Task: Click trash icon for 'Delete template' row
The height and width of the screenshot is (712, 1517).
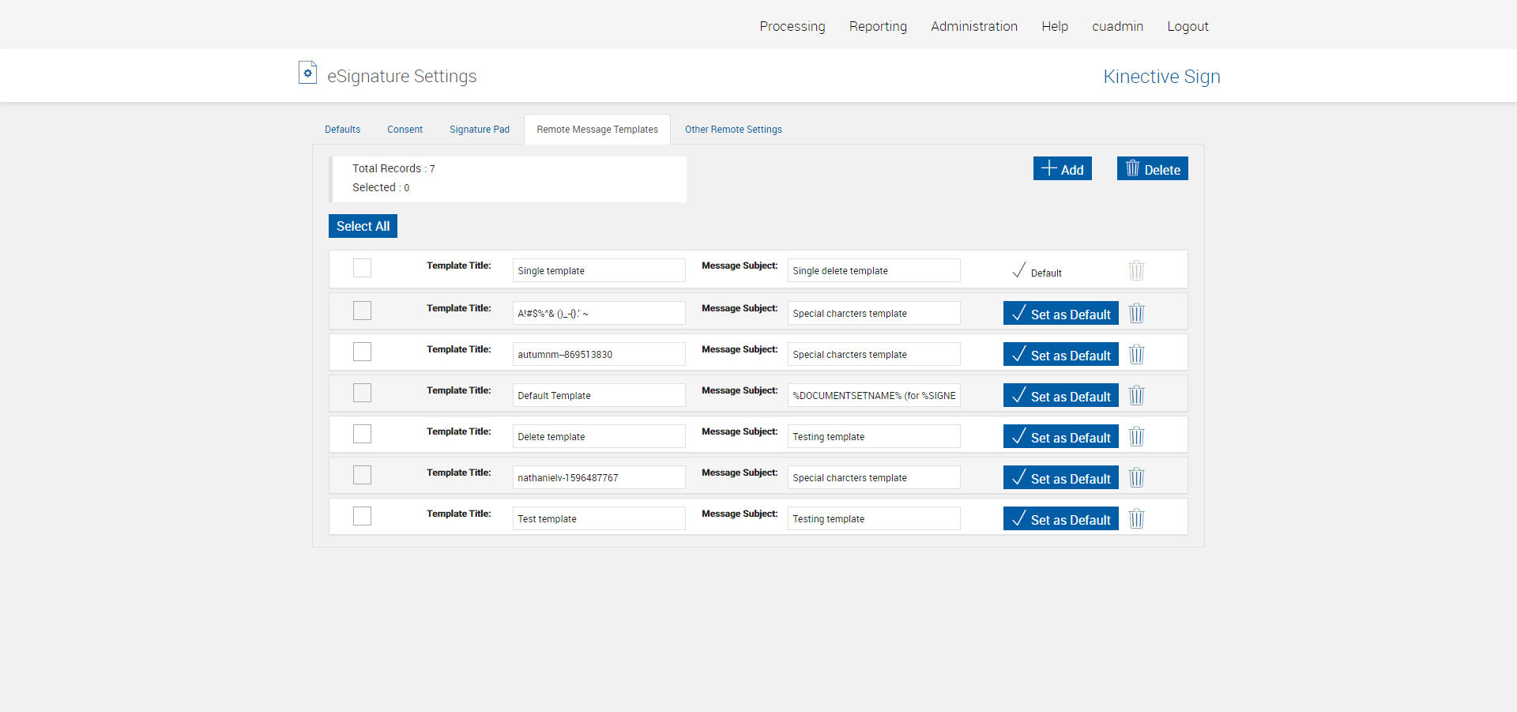Action: (1136, 436)
